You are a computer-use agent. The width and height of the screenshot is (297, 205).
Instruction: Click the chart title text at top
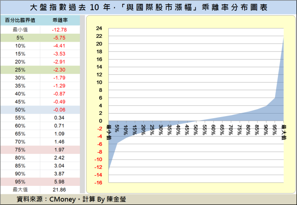click(x=148, y=7)
